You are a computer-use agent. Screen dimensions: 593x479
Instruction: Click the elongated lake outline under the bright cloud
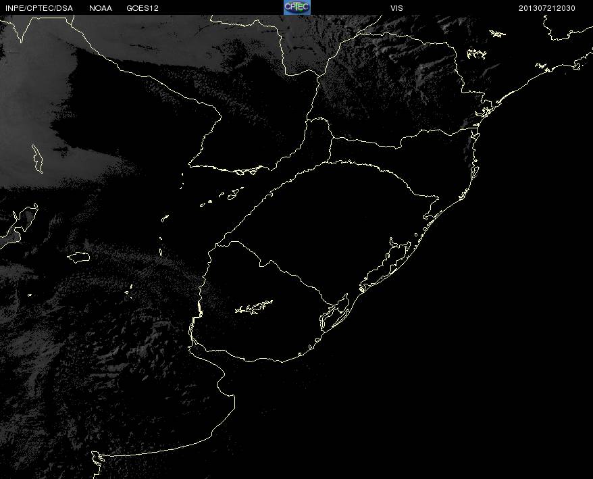pos(37,159)
